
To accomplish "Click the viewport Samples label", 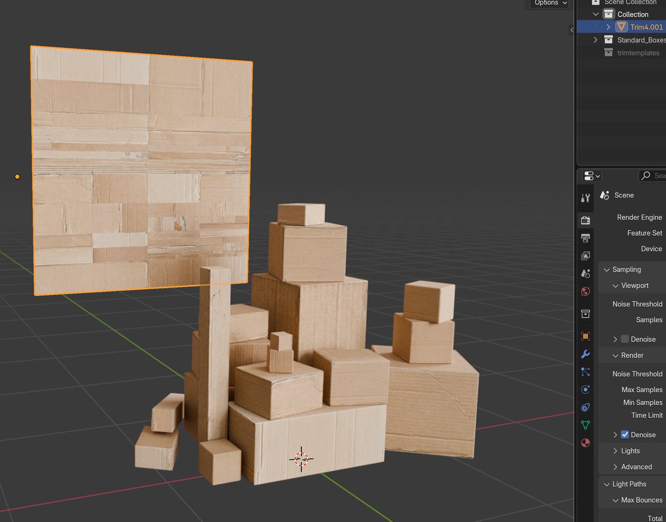I will pyautogui.click(x=649, y=320).
